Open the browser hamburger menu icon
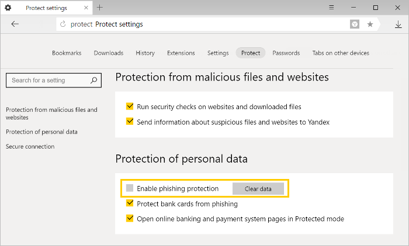 331,8
